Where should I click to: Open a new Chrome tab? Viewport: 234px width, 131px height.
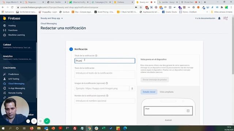point(205,2)
